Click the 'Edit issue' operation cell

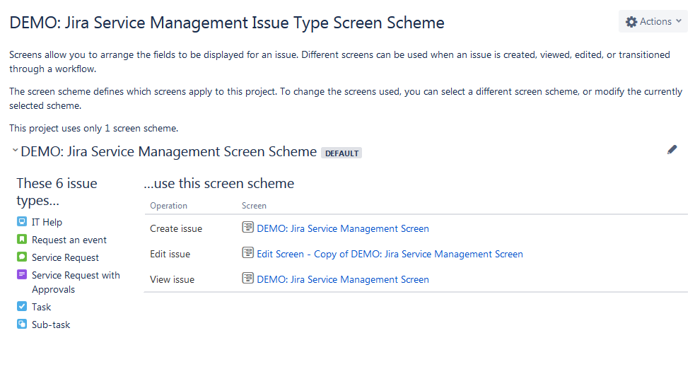[x=170, y=254]
